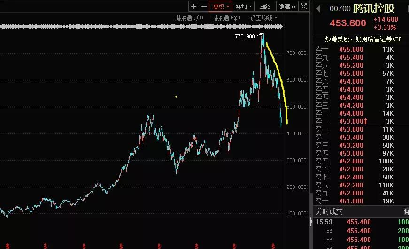Select 买九 price 452.000
Viewport: 409px width, 249px height.
[351, 194]
